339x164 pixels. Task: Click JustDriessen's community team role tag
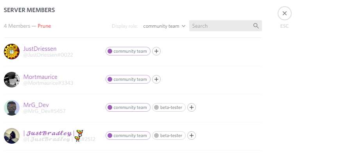[x=128, y=51]
